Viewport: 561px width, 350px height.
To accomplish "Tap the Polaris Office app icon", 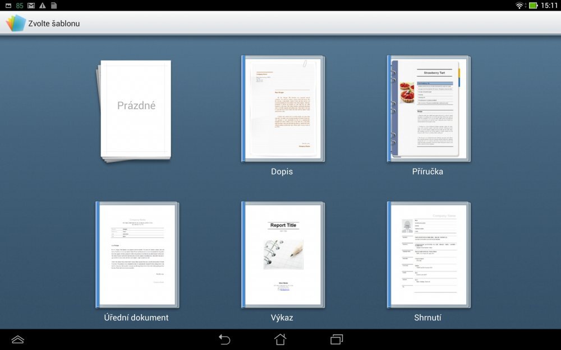I will point(15,23).
